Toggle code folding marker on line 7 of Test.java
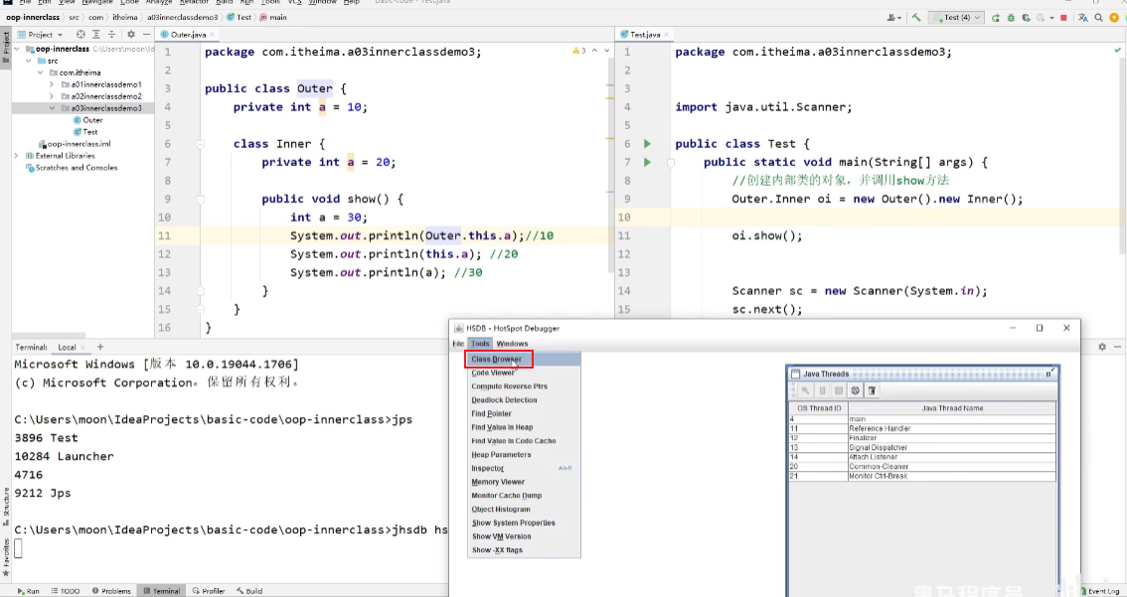 point(671,162)
